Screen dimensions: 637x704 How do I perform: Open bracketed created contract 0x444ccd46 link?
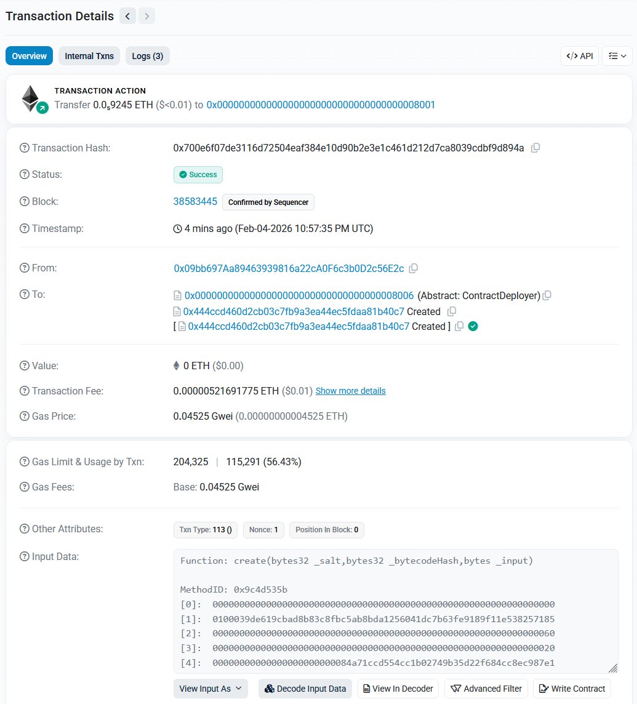point(298,326)
